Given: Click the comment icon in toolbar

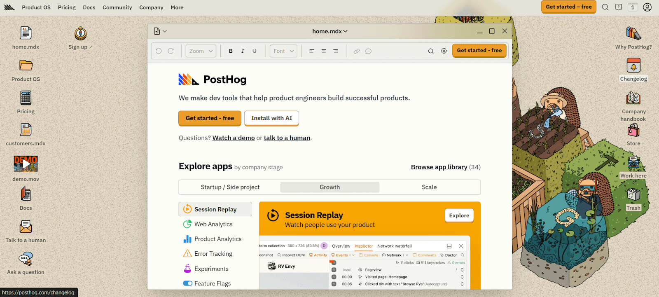Looking at the screenshot, I should (x=369, y=51).
